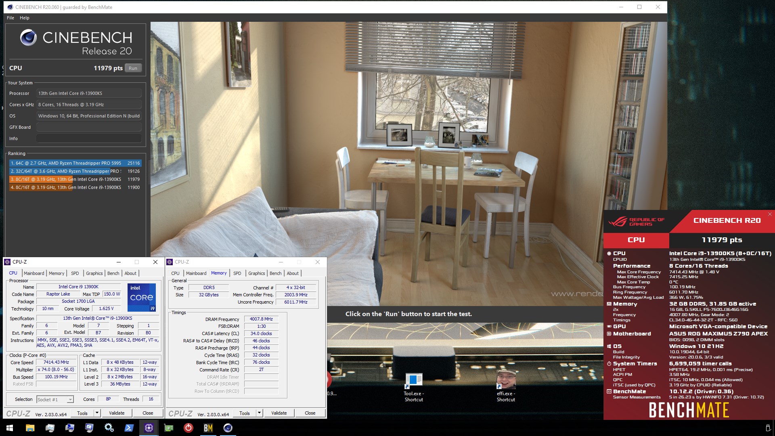Open the red power button taskbar icon

click(x=189, y=428)
